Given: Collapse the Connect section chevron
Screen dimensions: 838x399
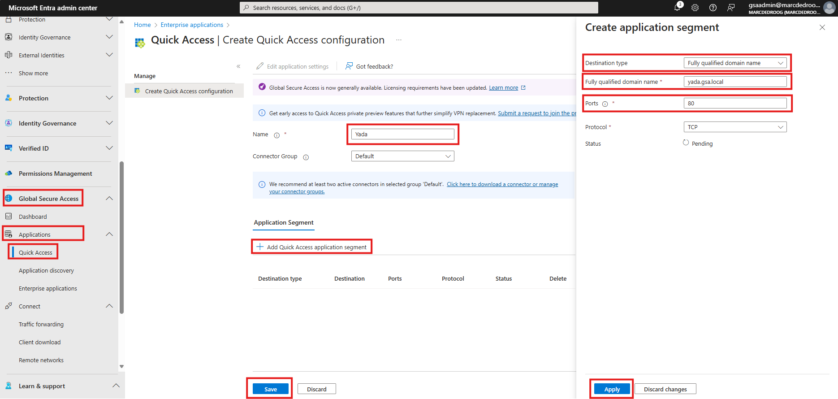Looking at the screenshot, I should click(109, 306).
